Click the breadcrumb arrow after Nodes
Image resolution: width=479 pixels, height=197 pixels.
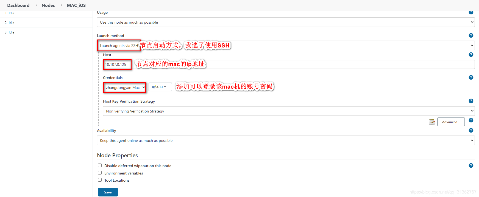pyautogui.click(x=62, y=5)
